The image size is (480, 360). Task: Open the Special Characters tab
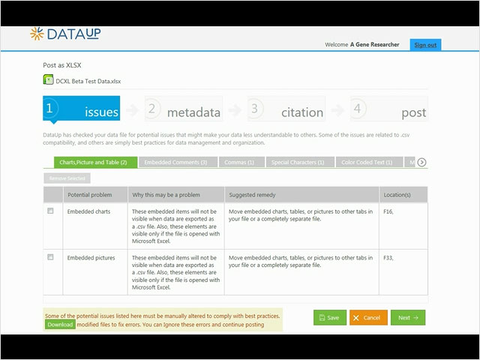pyautogui.click(x=297, y=162)
